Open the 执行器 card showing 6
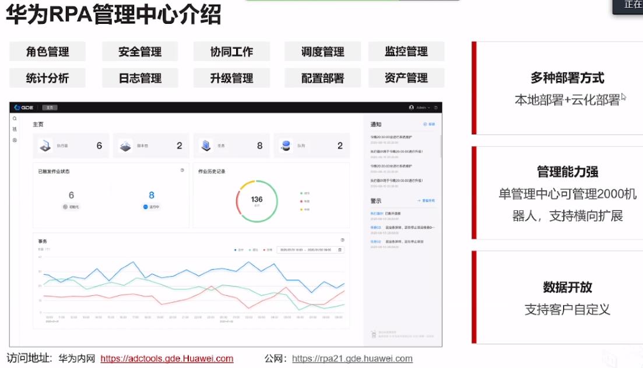Image resolution: width=643 pixels, height=368 pixels. click(x=71, y=146)
